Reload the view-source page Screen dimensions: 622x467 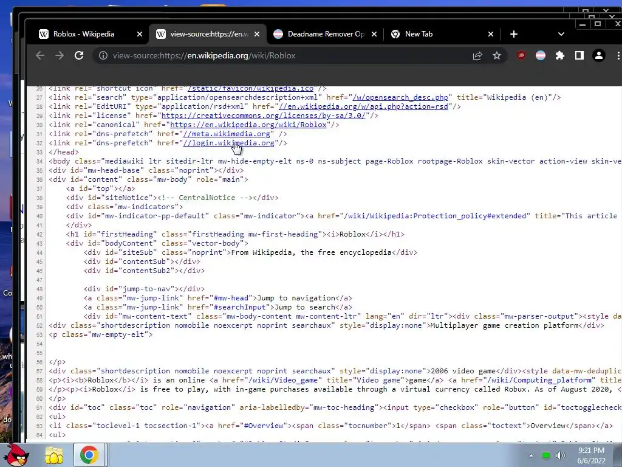pyautogui.click(x=79, y=55)
